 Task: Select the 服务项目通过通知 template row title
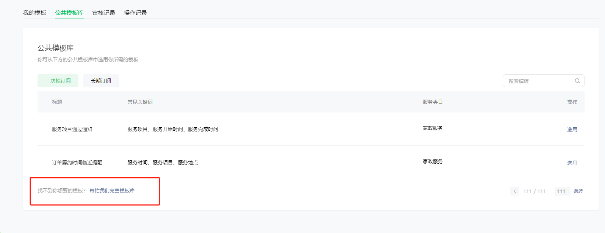coord(72,129)
